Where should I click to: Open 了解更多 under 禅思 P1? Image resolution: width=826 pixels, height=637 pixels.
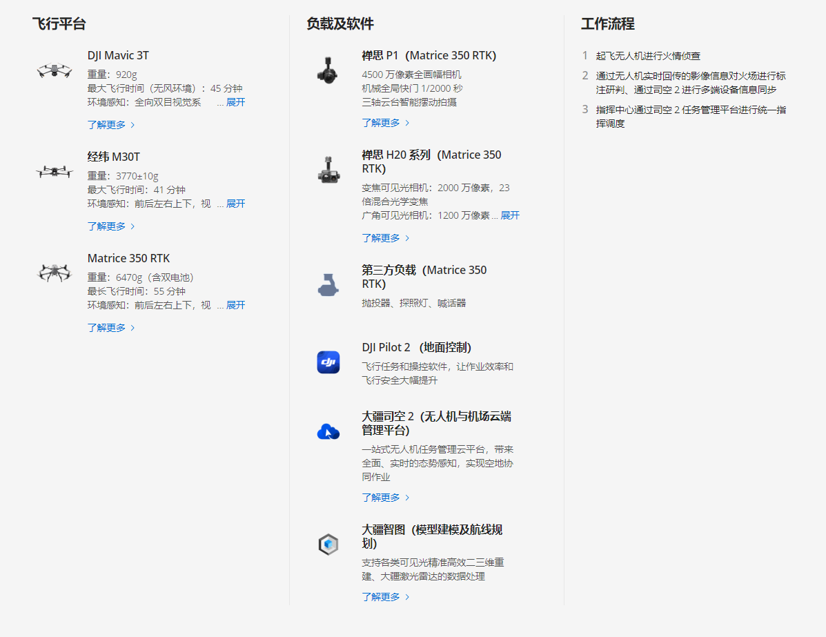pos(385,123)
